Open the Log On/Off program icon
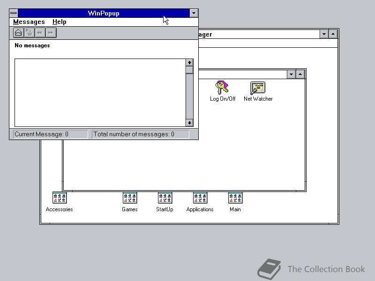 pos(223,91)
